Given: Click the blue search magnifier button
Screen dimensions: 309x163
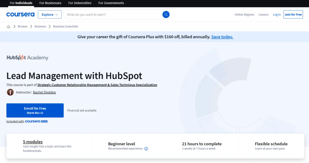Looking at the screenshot, I should coord(166,14).
